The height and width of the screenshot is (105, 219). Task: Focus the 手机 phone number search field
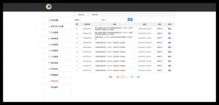click(x=117, y=20)
